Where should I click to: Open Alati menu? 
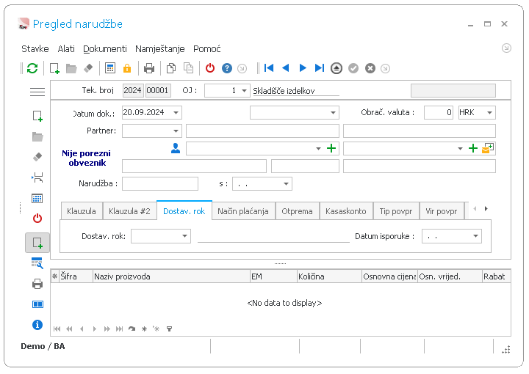click(x=66, y=49)
